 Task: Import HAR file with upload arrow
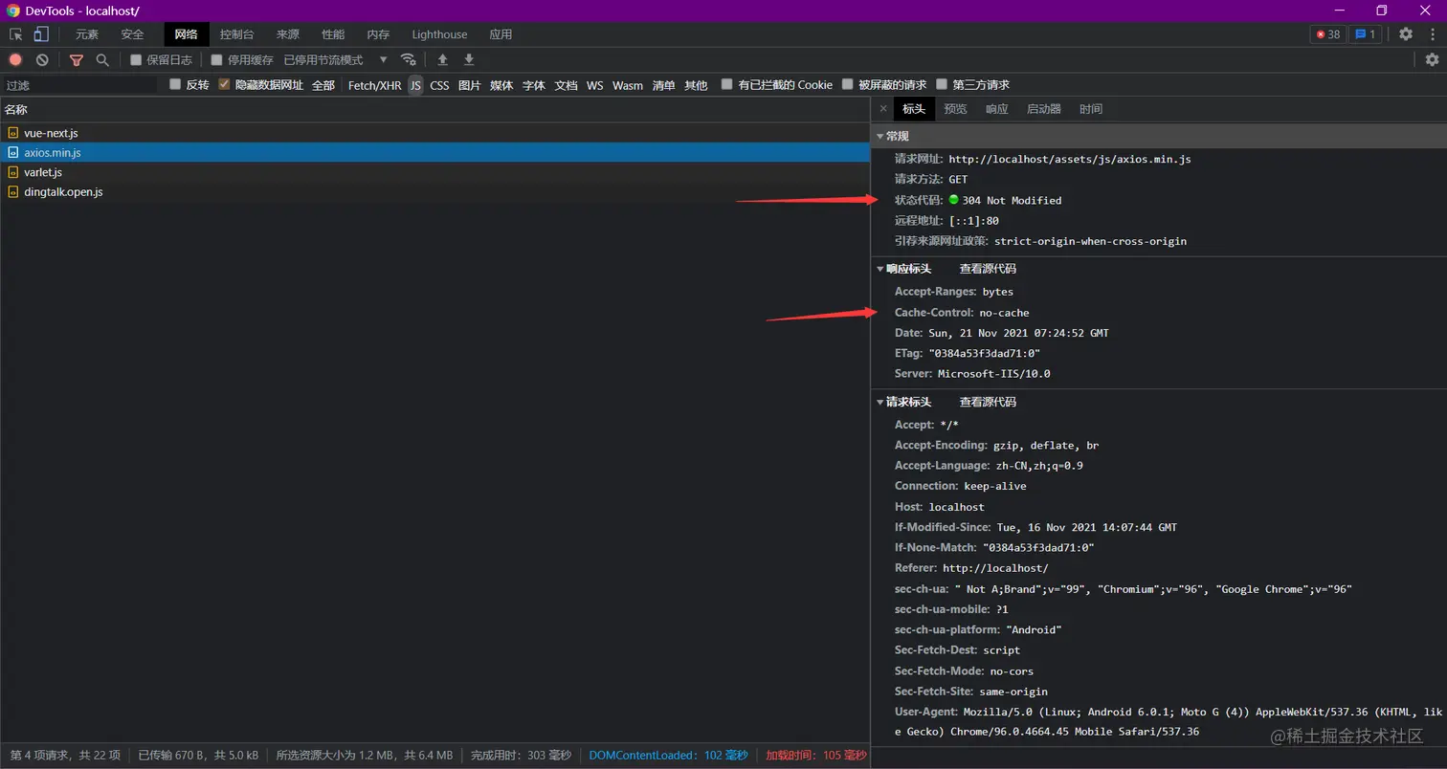(442, 59)
